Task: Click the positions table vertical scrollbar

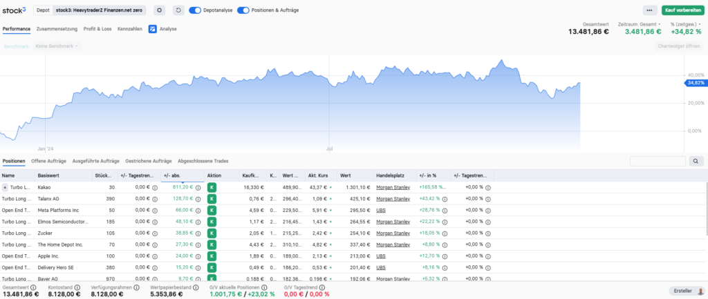Action: (706, 210)
